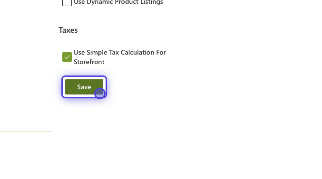Click the Save button
The image size is (322, 179).
84,87
